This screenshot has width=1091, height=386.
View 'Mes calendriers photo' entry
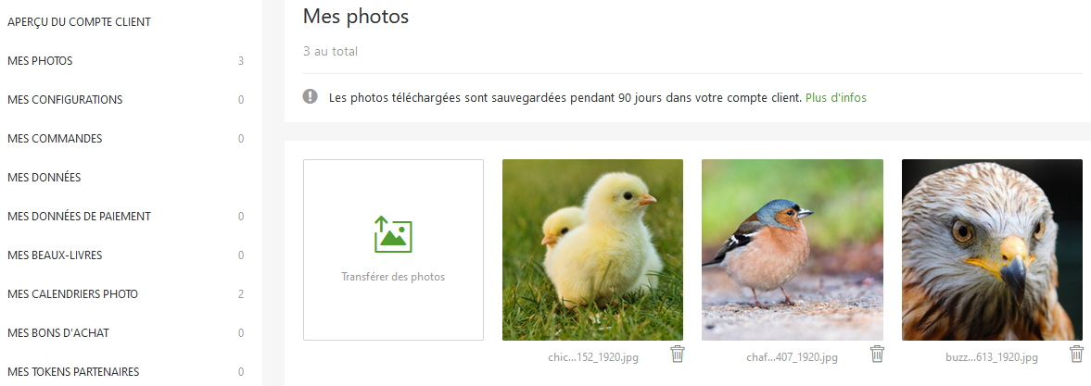(125, 294)
